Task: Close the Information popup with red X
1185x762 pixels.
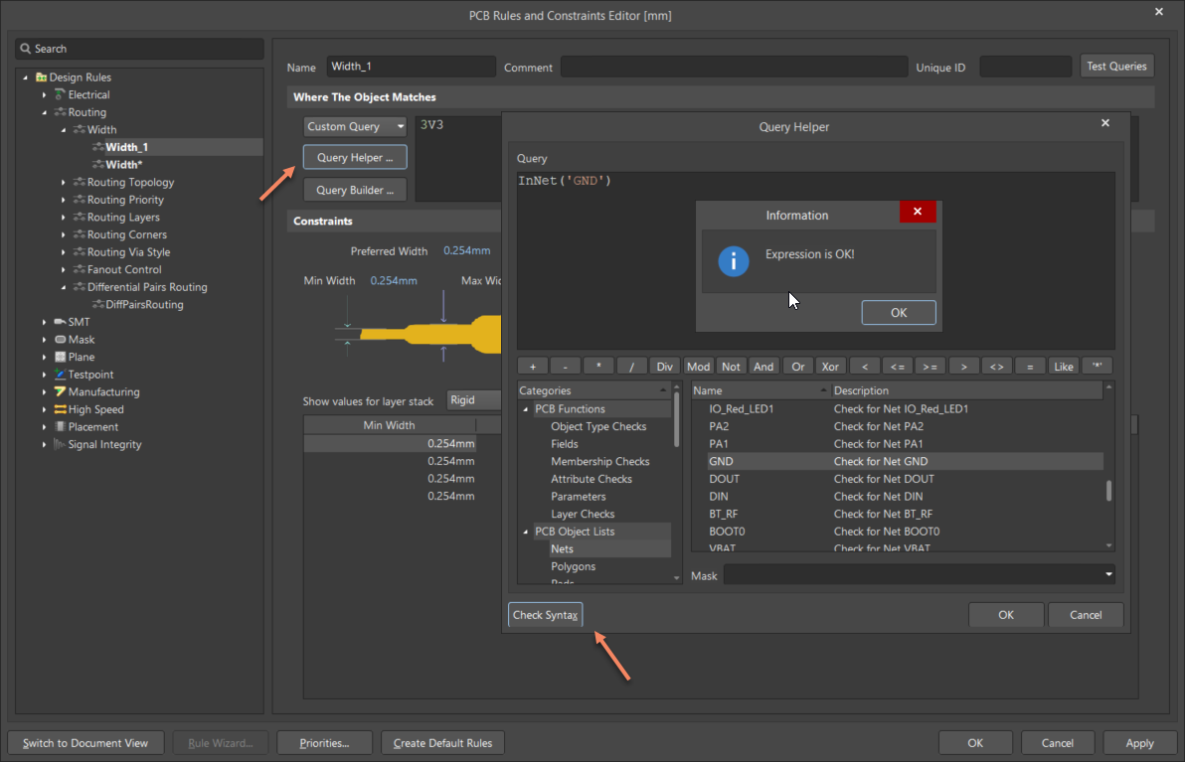Action: click(x=917, y=212)
